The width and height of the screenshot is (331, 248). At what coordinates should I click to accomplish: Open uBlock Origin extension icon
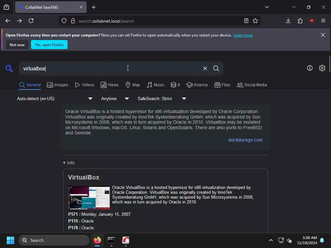(312, 21)
